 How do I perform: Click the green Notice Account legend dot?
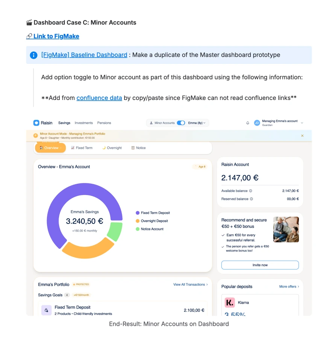tap(138, 229)
